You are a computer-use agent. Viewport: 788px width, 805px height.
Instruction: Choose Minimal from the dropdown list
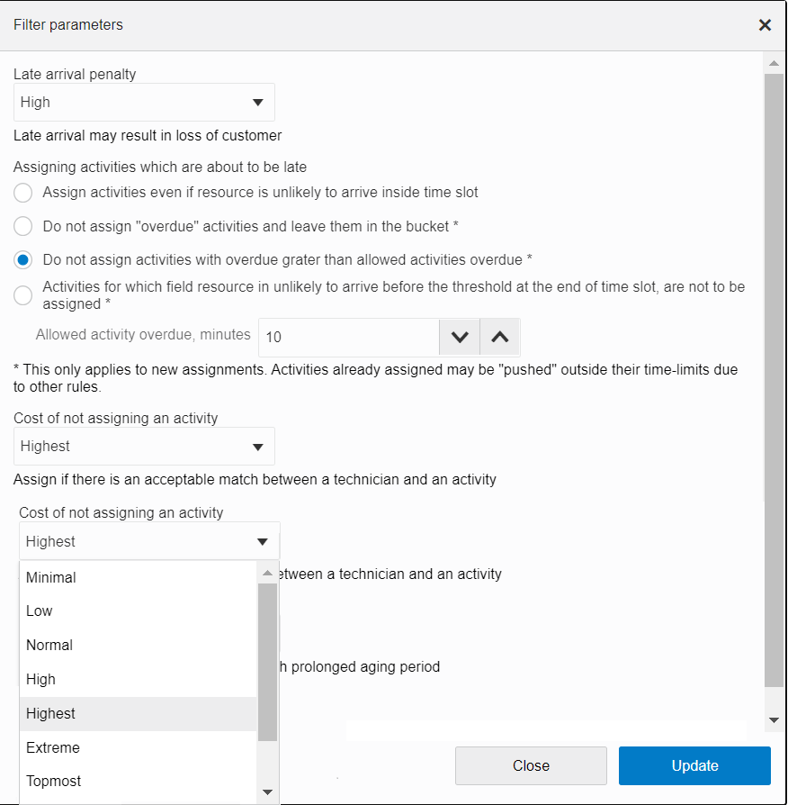[x=51, y=578]
